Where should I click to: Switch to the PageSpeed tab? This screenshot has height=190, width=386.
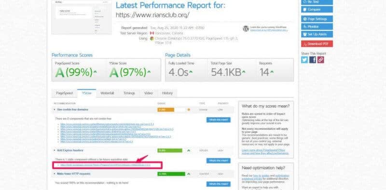pyautogui.click(x=65, y=93)
